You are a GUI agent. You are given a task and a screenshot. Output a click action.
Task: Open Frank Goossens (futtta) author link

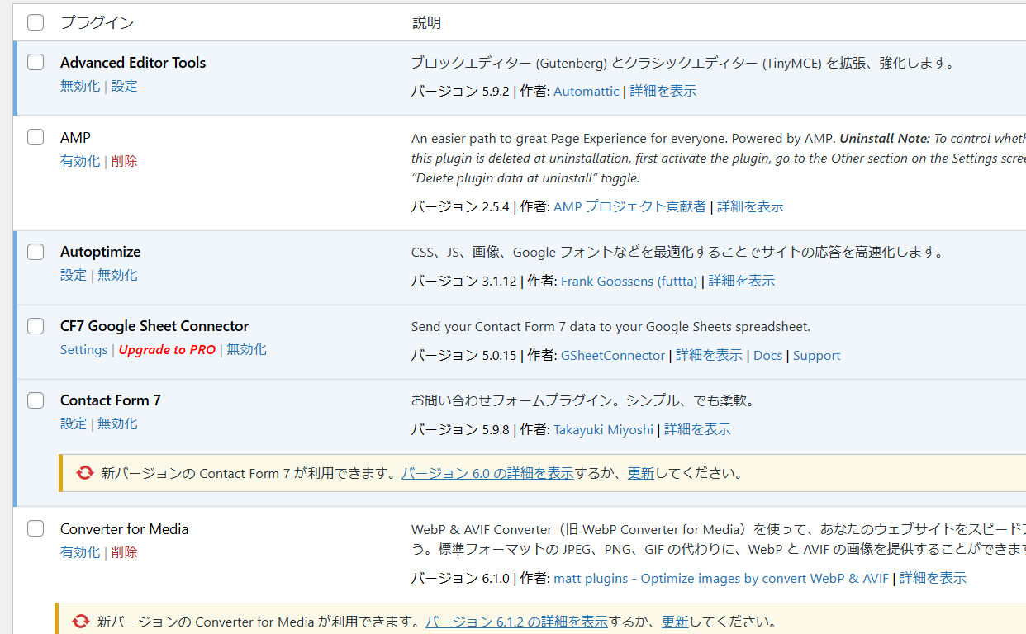coord(629,281)
